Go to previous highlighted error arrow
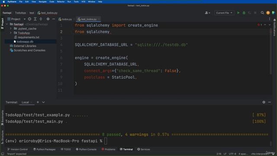 [x=265, y=25]
